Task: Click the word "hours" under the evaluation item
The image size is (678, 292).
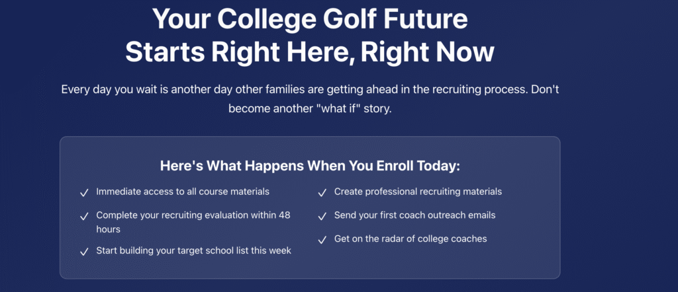Action: tap(108, 229)
